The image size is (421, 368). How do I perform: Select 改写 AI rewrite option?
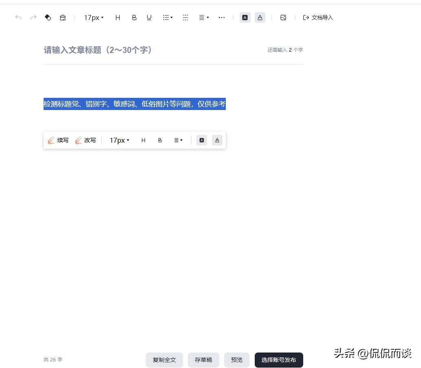86,140
